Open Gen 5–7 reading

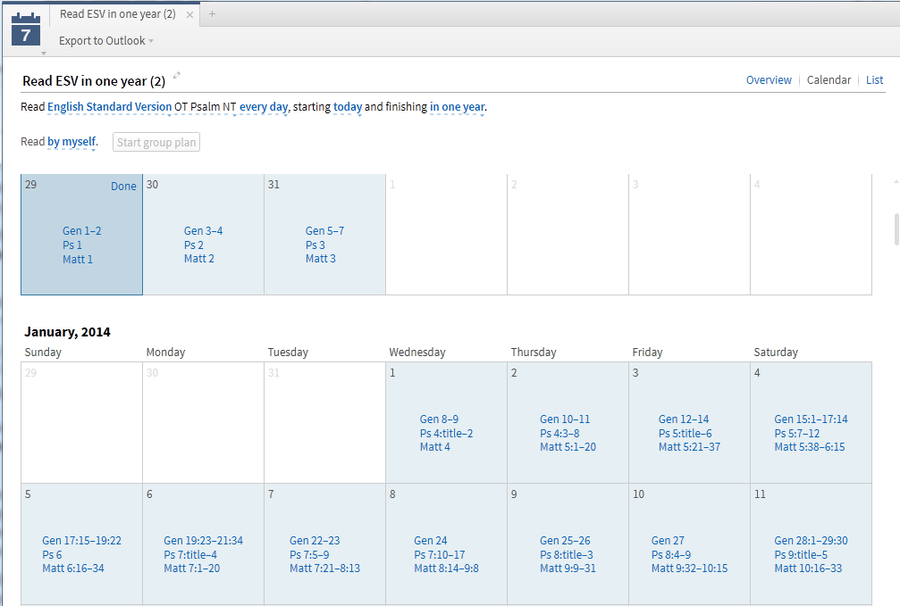pos(324,231)
